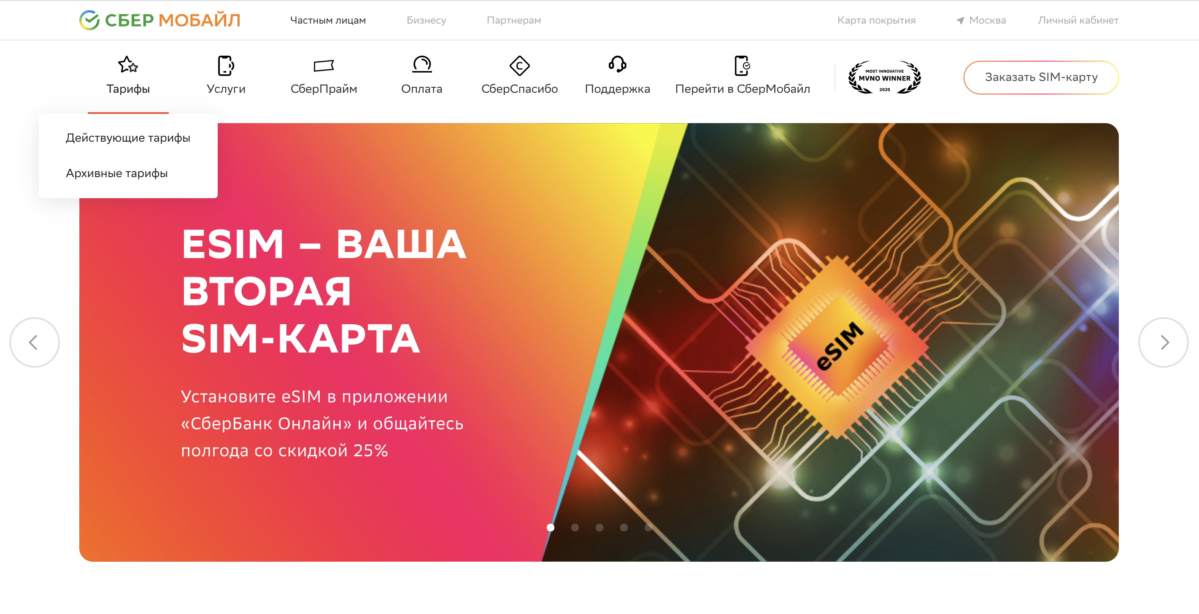Click the СберПрайм ticket icon

pos(324,66)
